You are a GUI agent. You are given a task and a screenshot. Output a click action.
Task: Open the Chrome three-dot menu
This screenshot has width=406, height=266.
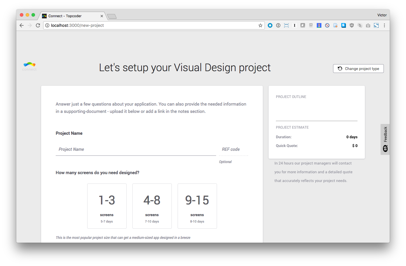(384, 25)
